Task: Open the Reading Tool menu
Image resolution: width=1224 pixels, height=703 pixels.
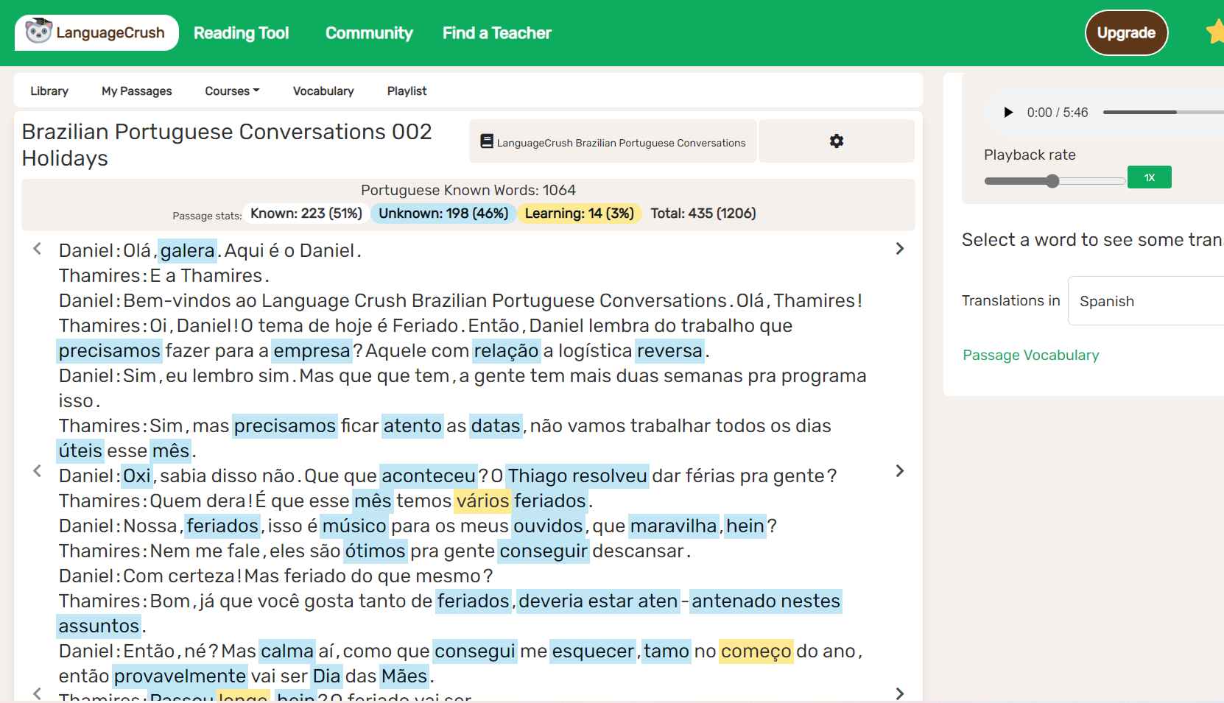Action: pos(241,33)
